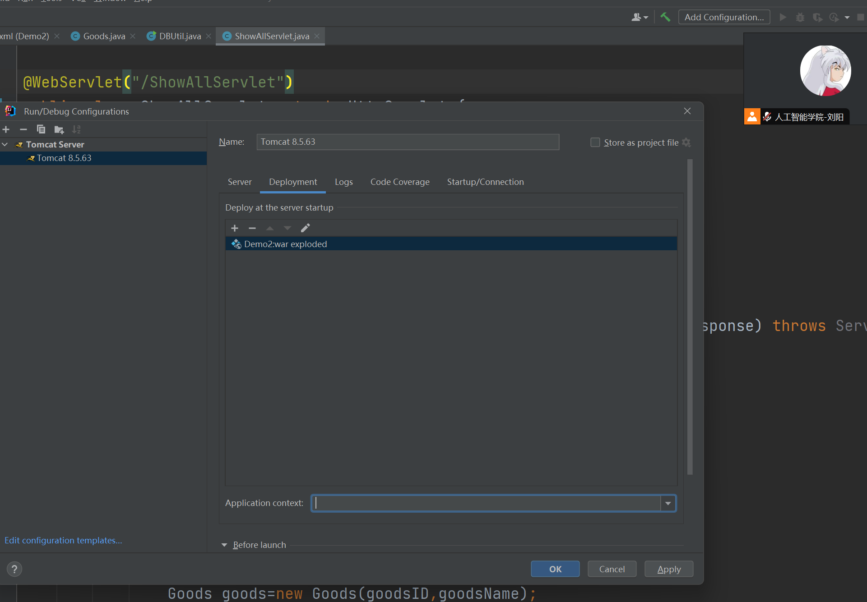Screen dimensions: 867x602
Task: Click the dialog vertical scrollbar
Action: pos(690,317)
